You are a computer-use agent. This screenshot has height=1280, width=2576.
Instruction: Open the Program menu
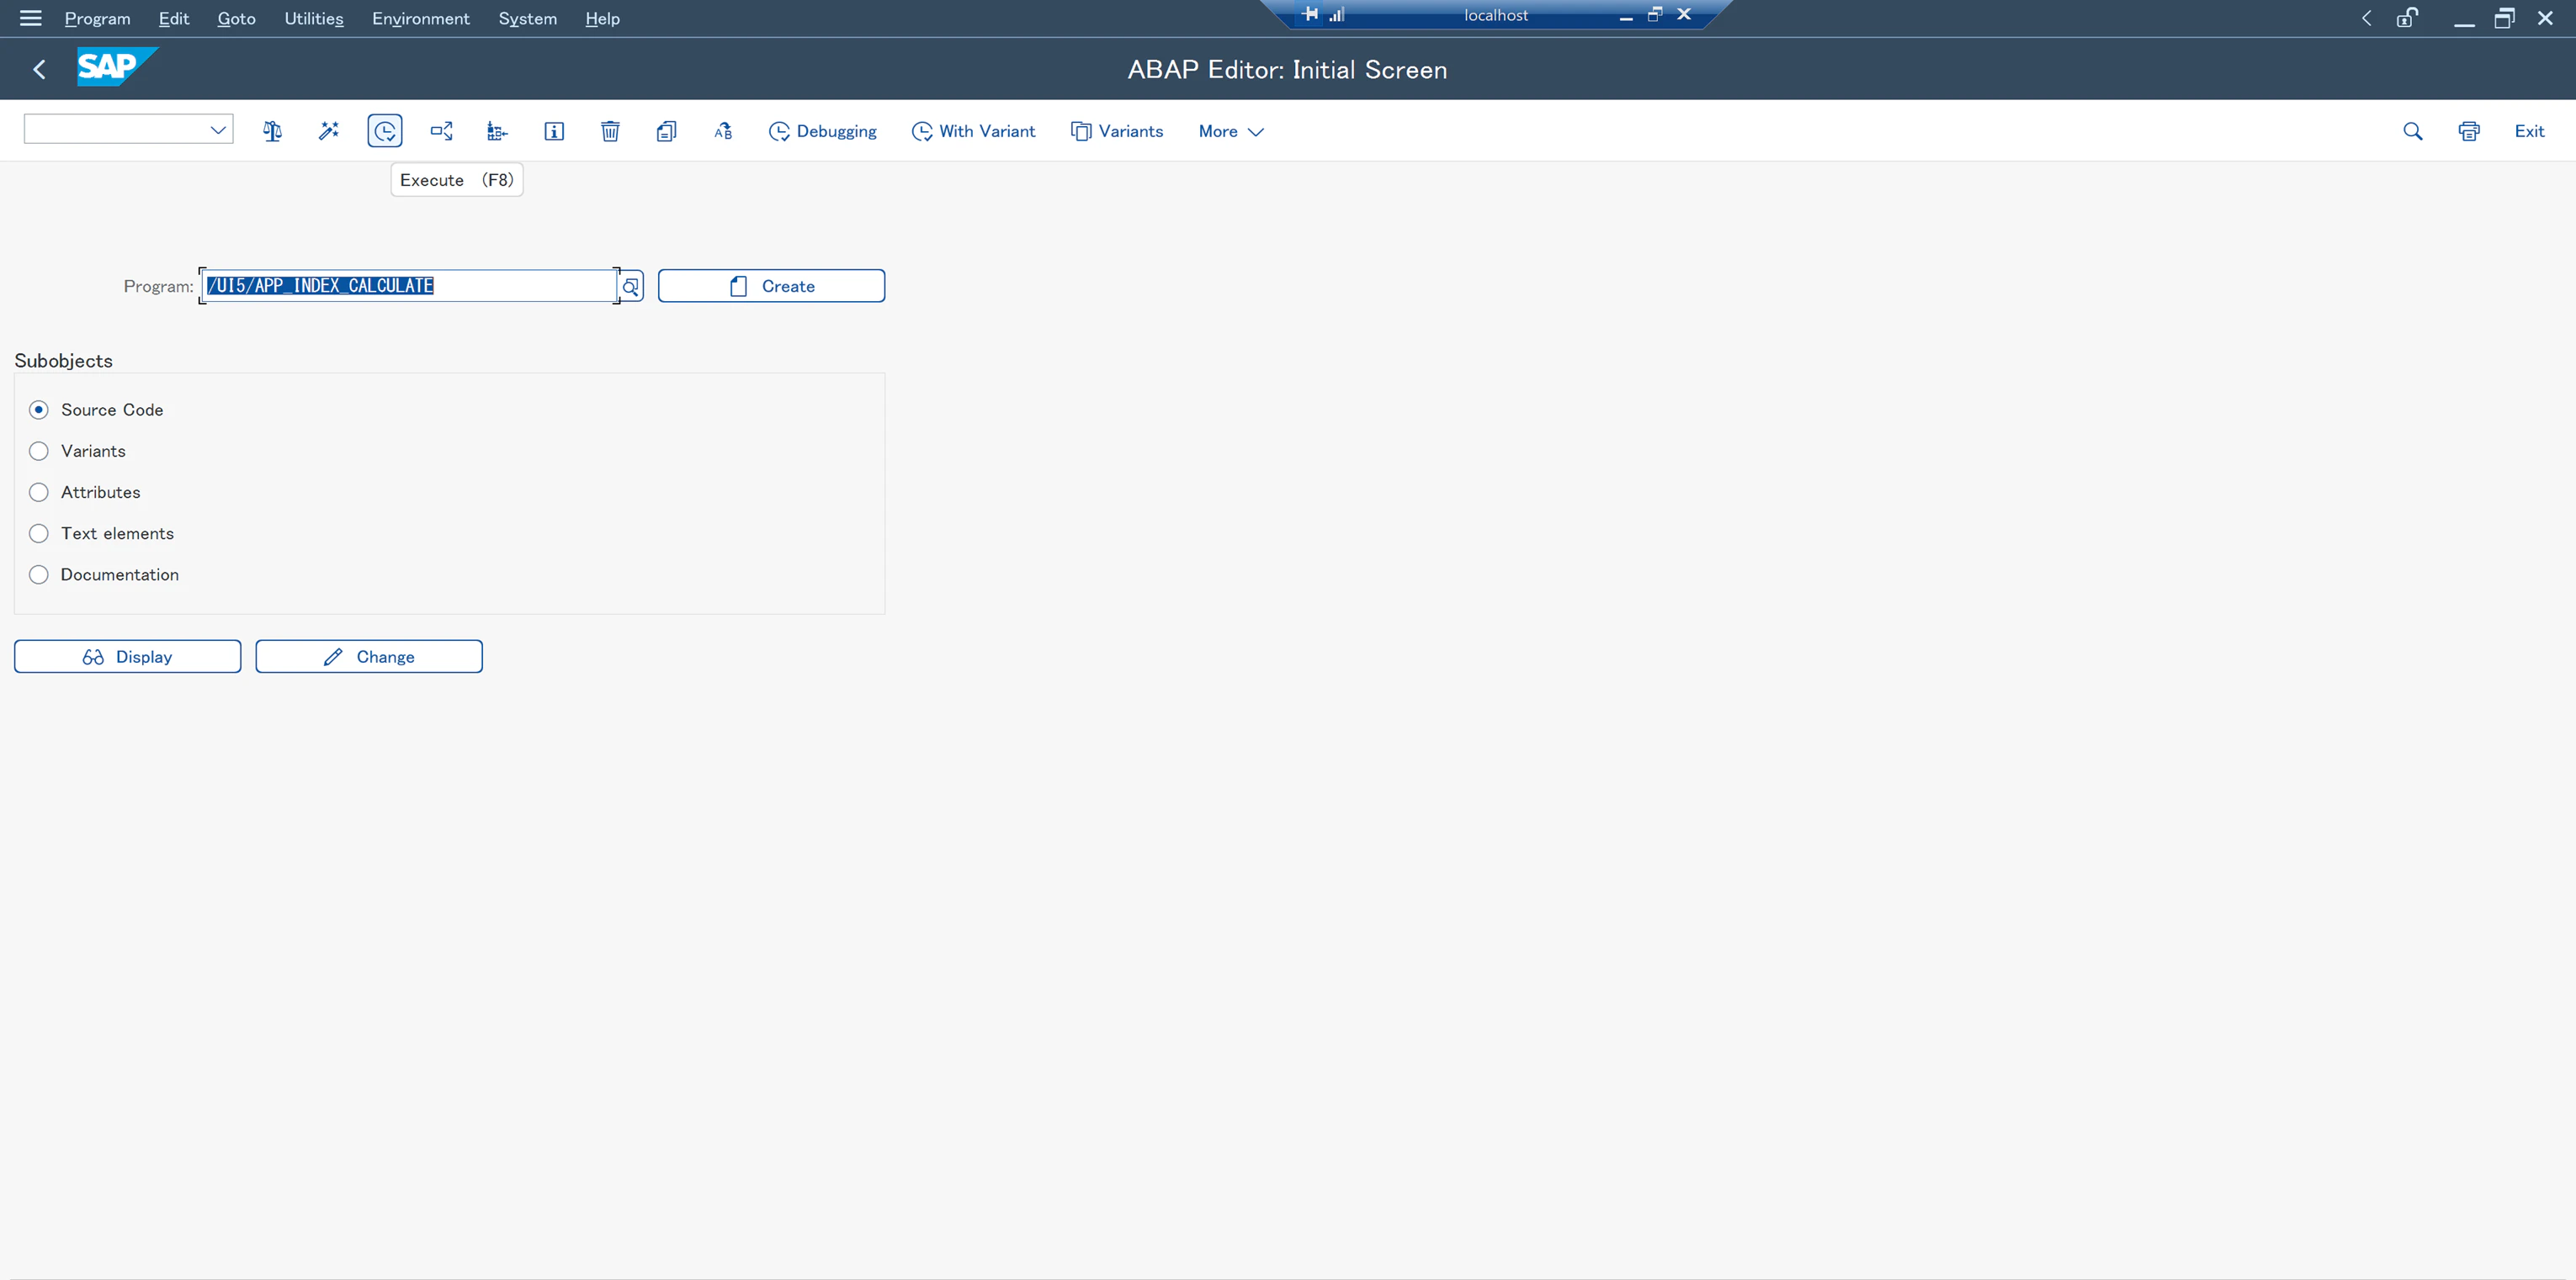click(x=97, y=18)
